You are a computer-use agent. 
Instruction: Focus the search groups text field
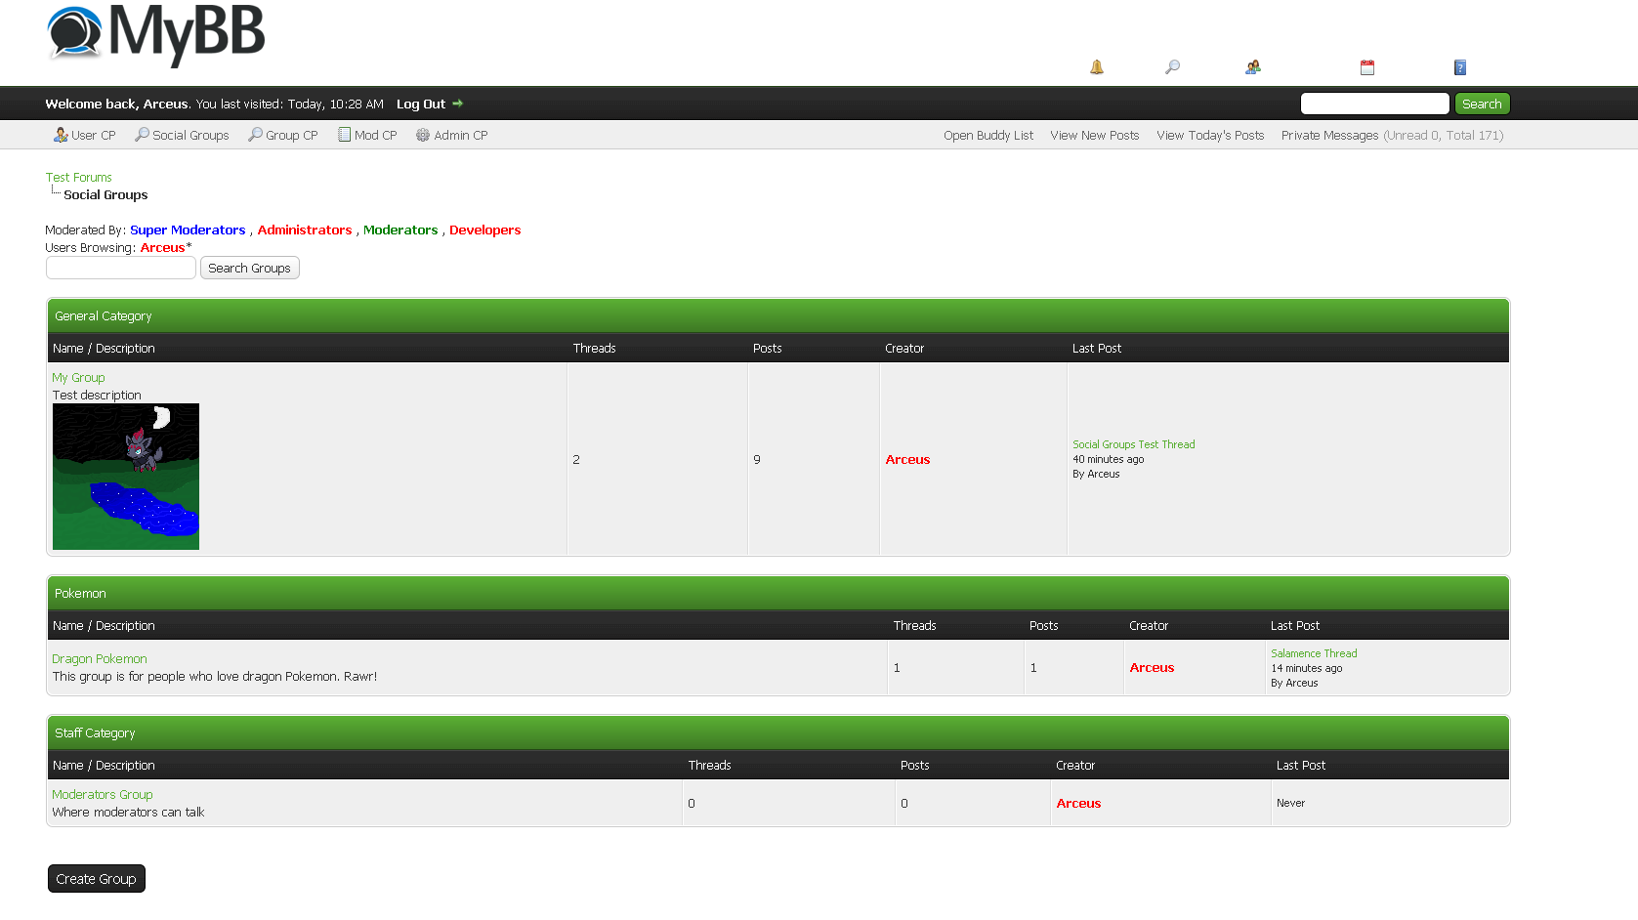pyautogui.click(x=121, y=268)
